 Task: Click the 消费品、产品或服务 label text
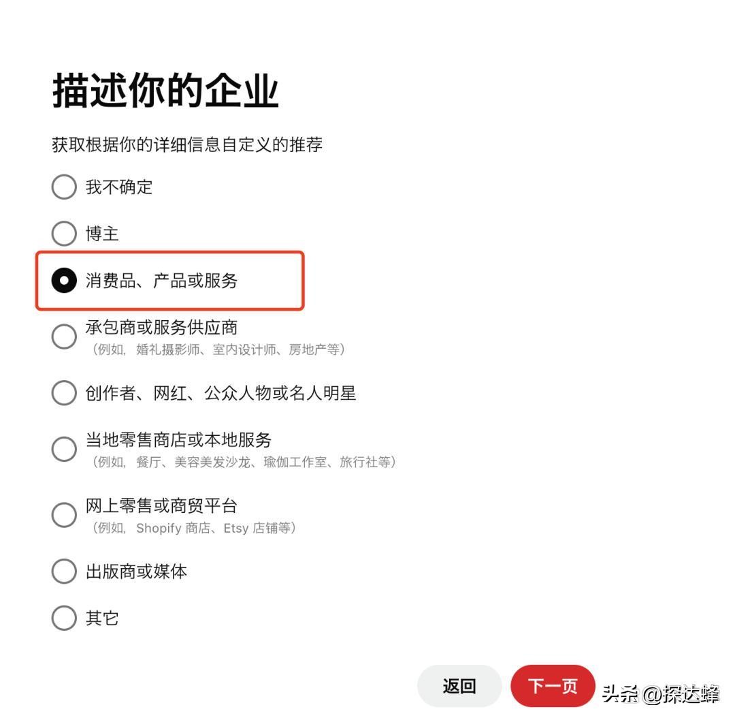[x=161, y=281]
